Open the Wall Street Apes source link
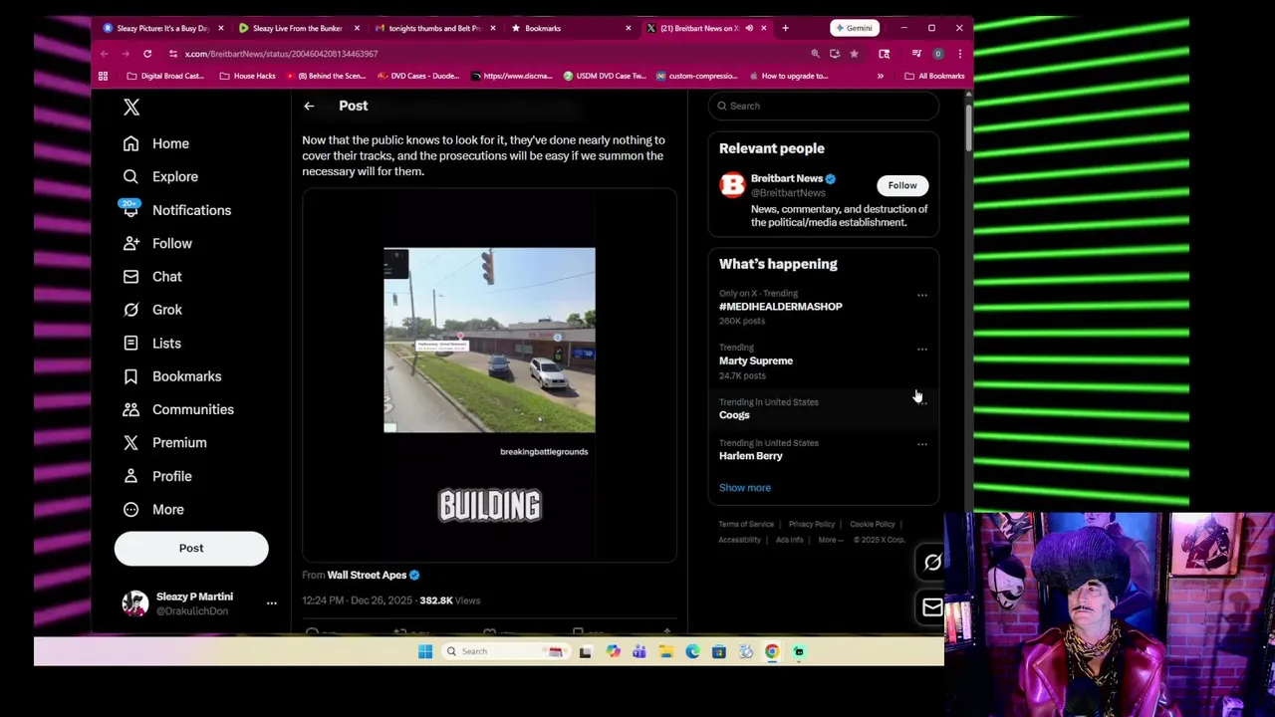Image resolution: width=1275 pixels, height=717 pixels. 367,575
